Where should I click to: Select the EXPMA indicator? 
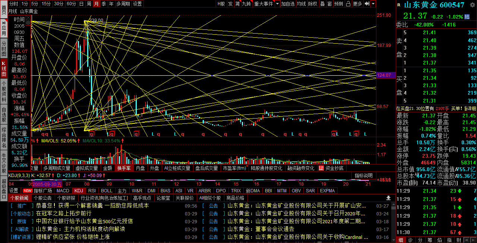328,191
